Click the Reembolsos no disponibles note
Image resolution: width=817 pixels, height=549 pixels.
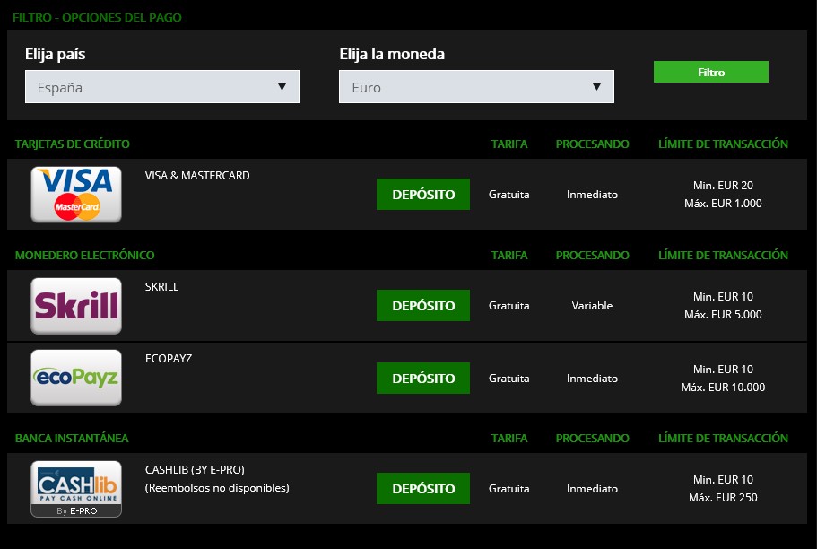tap(217, 488)
